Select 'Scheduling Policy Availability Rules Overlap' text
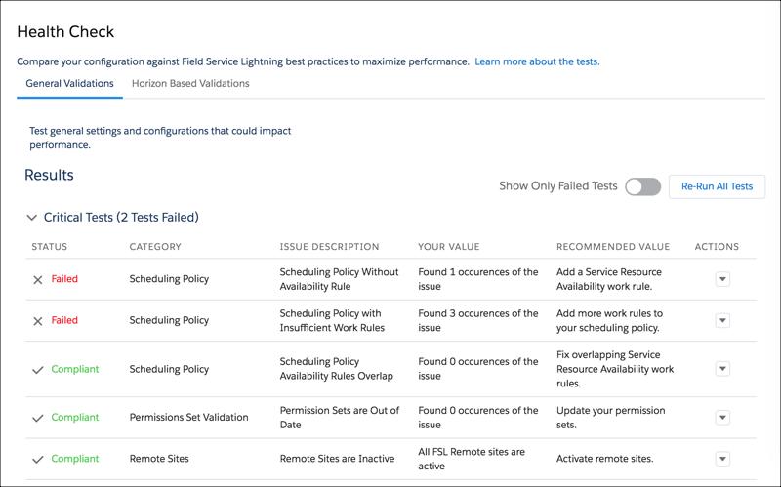 point(336,369)
